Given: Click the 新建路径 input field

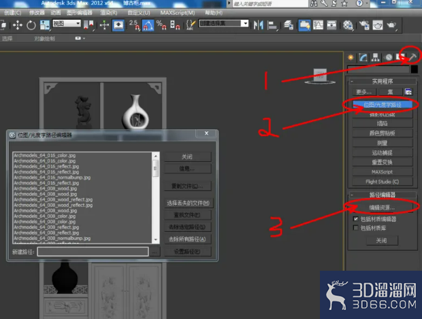Looking at the screenshot, I should 93,252.
